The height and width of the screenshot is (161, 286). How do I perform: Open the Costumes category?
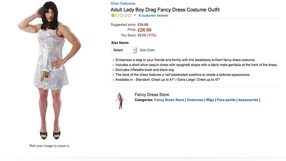click(x=195, y=100)
